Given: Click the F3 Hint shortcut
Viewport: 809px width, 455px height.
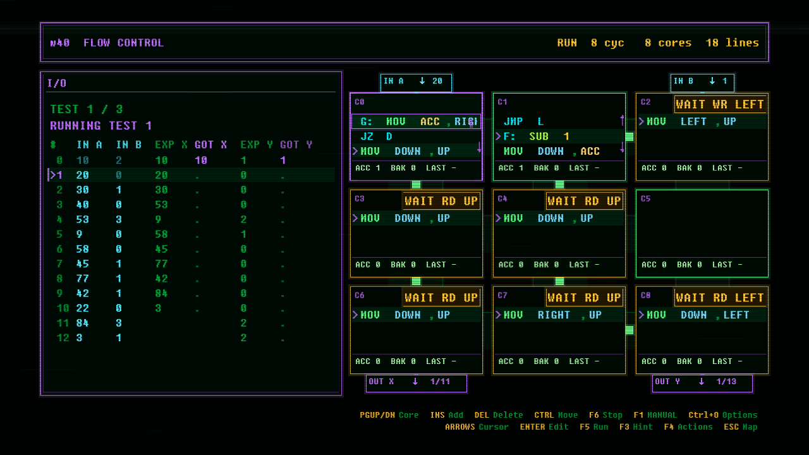Looking at the screenshot, I should [x=636, y=427].
